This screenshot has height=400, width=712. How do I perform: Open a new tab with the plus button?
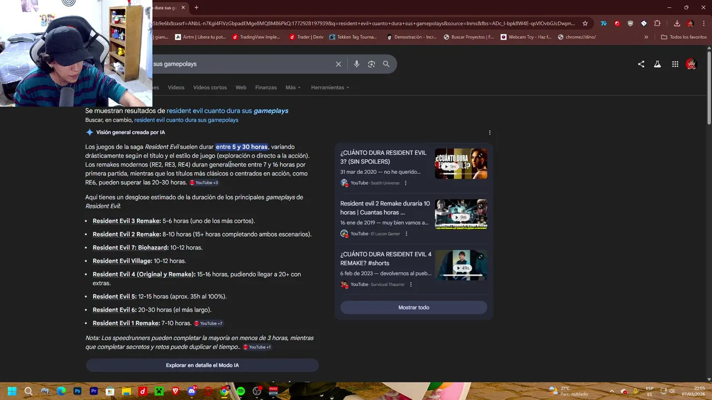tap(196, 7)
